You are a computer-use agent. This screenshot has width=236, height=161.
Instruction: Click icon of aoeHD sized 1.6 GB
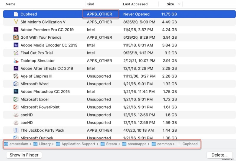pyautogui.click(x=16, y=115)
